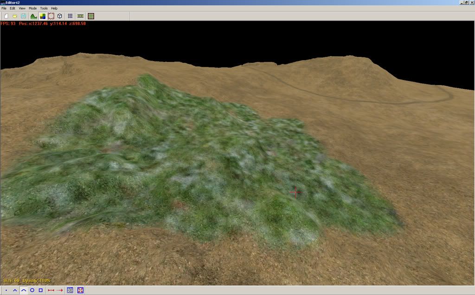
Task: Choose the sharp peak brush shape
Action: pyautogui.click(x=15, y=290)
